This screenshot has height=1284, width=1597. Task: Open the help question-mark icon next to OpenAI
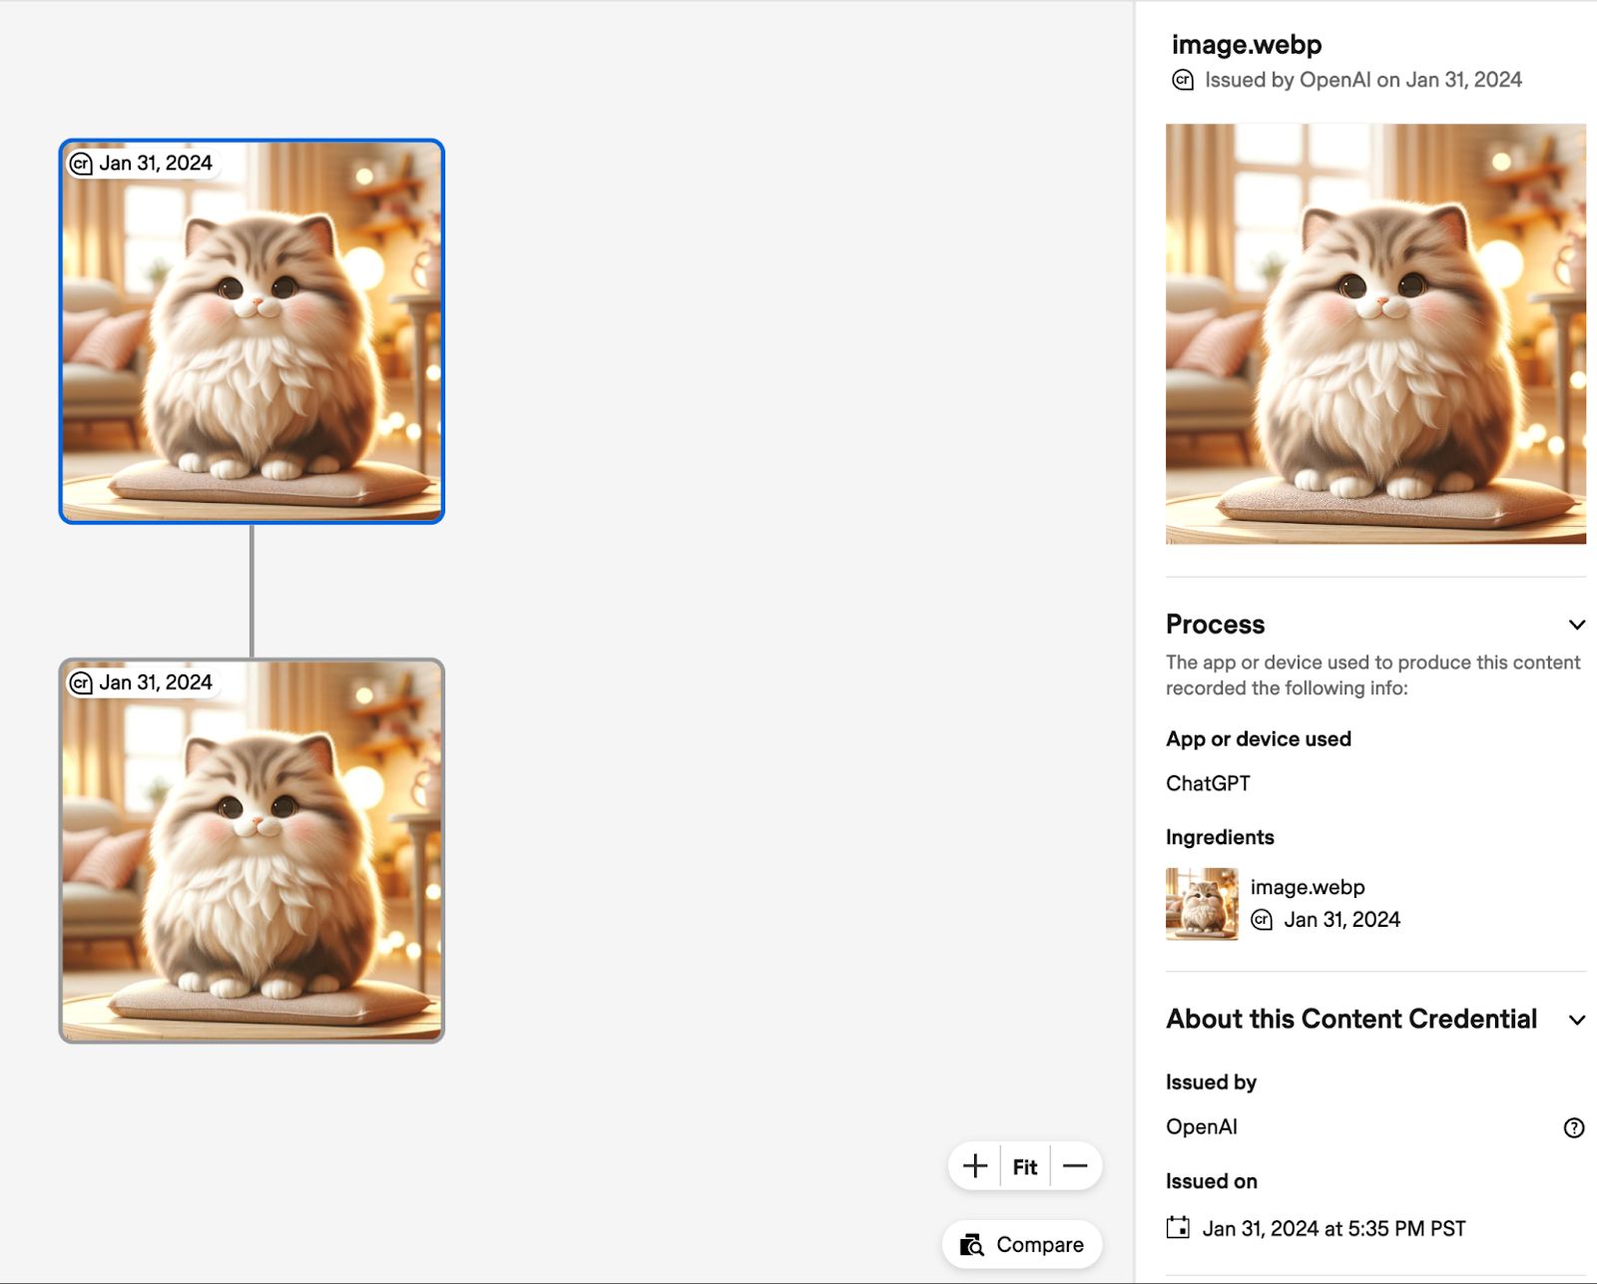tap(1575, 1127)
